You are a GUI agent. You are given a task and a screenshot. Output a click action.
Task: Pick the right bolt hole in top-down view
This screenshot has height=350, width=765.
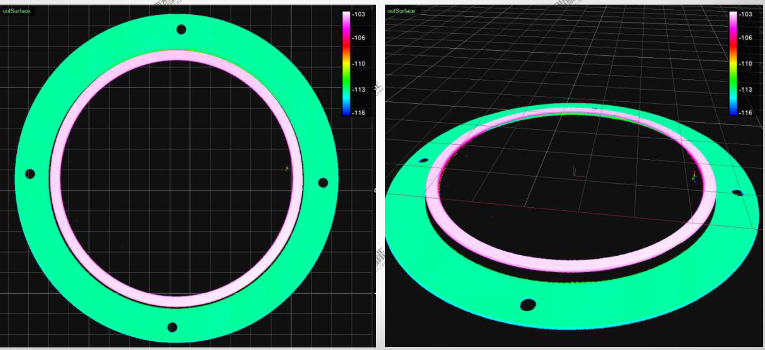click(x=323, y=183)
